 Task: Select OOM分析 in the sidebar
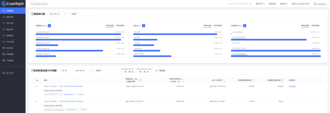[x=13, y=42]
